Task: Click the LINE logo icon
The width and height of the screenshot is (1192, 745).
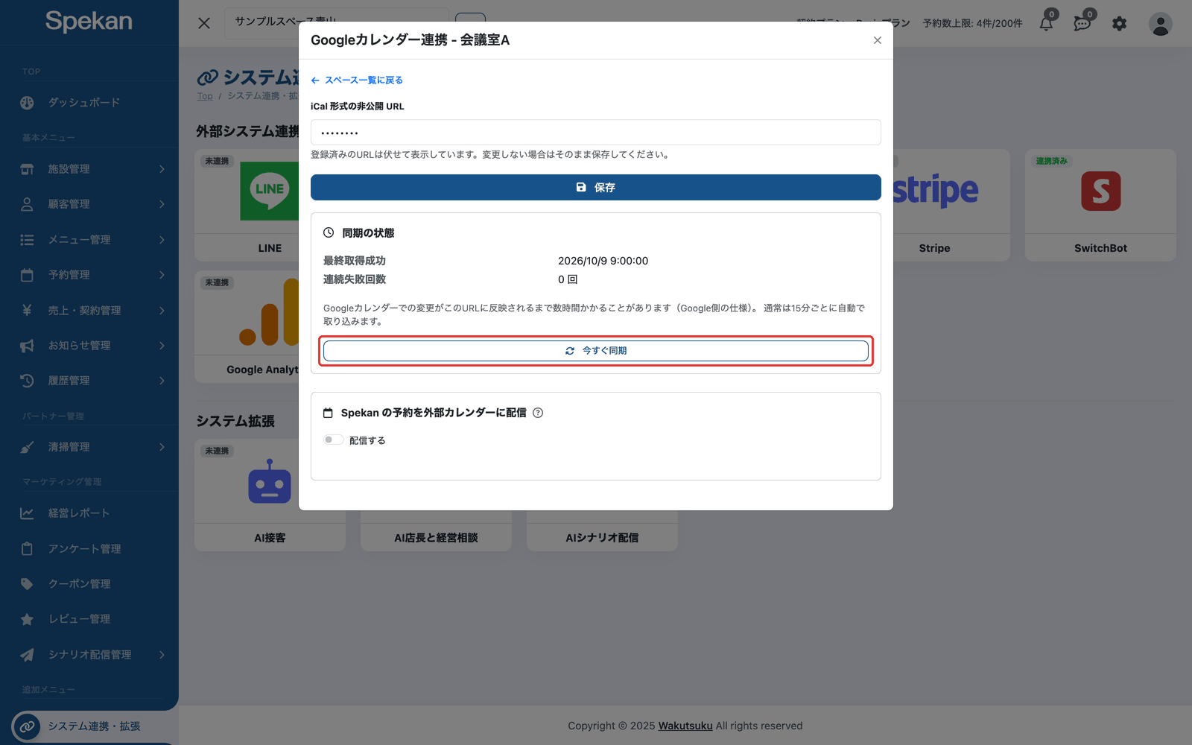Action: (269, 191)
